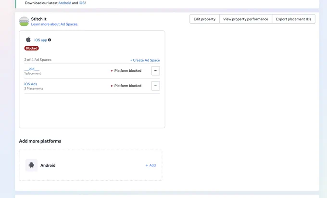The width and height of the screenshot is (327, 198).
Task: Open options menu for iOS Ads row
Action: [156, 86]
